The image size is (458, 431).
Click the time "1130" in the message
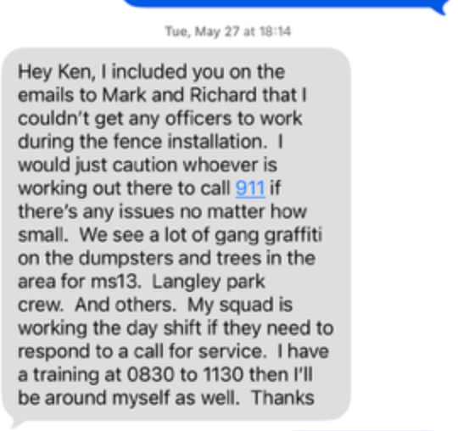tap(223, 375)
